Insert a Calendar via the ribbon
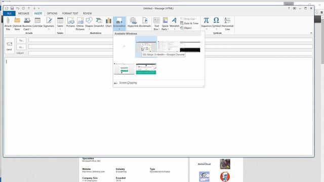This screenshot has height=182, width=324. (37, 22)
